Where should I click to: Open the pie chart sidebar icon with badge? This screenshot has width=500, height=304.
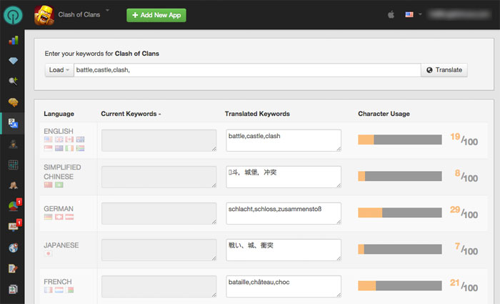point(14,206)
